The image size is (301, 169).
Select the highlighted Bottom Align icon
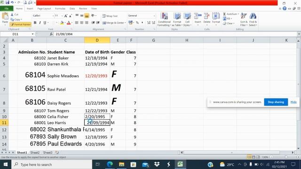[87, 16]
